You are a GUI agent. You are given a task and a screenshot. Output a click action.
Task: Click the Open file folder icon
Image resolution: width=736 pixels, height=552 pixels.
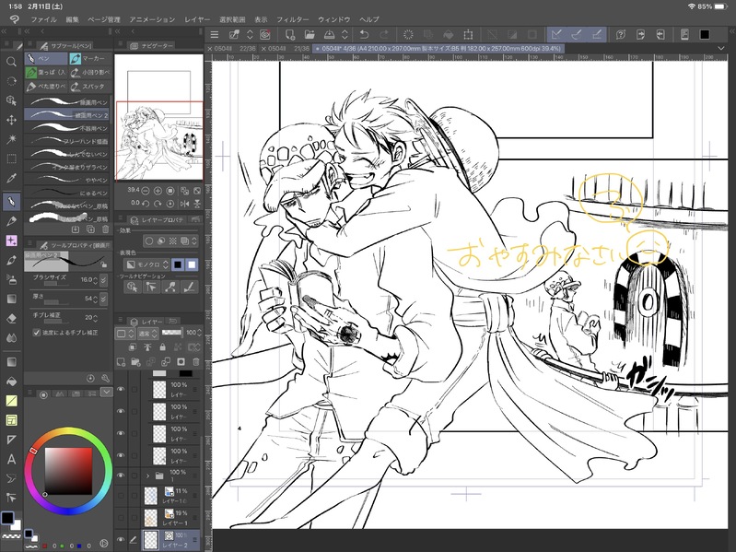pyautogui.click(x=310, y=34)
